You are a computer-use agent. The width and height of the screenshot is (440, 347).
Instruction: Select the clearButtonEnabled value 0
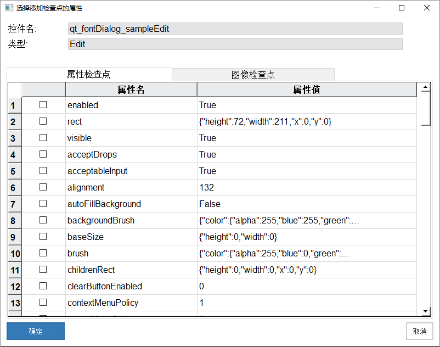tap(307, 287)
